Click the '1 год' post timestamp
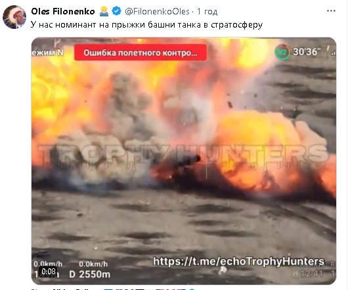 (207, 11)
